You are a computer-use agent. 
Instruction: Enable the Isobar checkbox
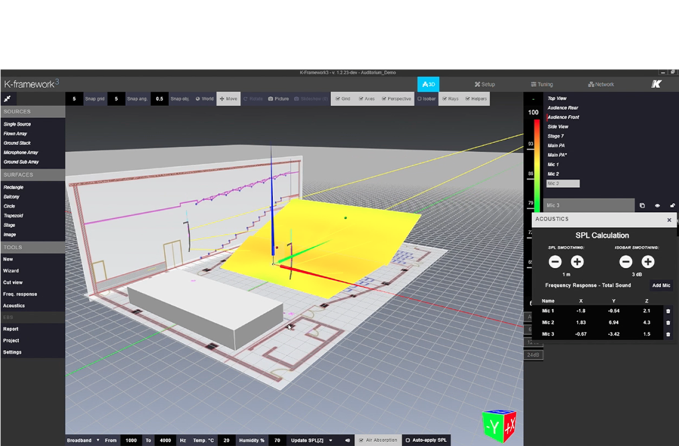(x=419, y=99)
